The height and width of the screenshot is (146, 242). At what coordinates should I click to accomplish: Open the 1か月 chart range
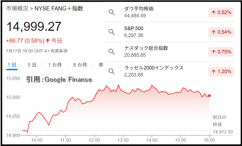pyautogui.click(x=55, y=65)
